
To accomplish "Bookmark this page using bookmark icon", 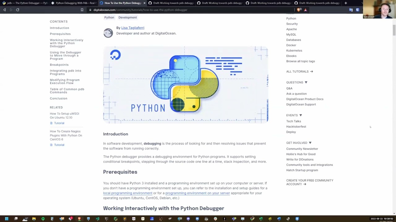I will pos(82,10).
